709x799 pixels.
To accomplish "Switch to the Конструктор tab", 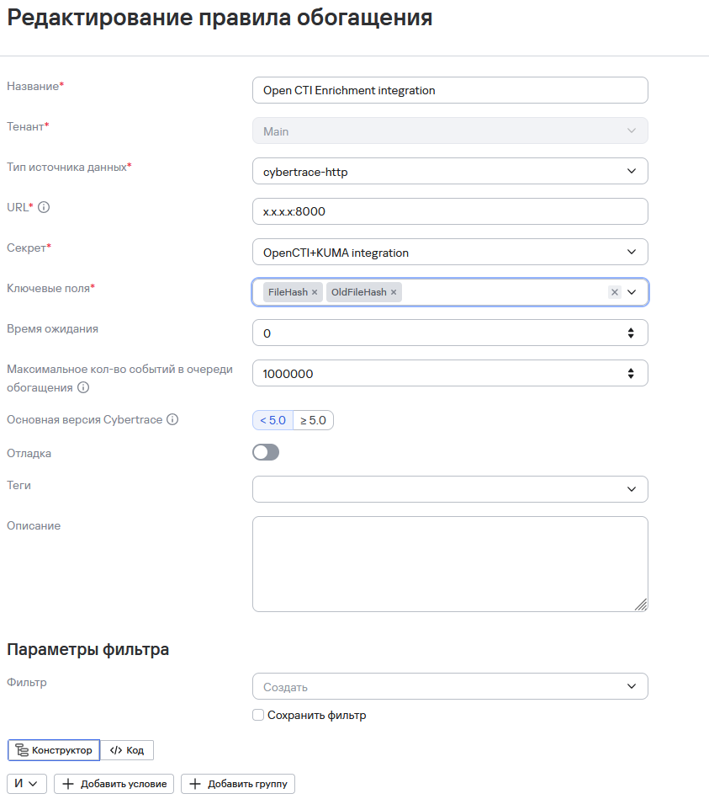I will tap(54, 750).
